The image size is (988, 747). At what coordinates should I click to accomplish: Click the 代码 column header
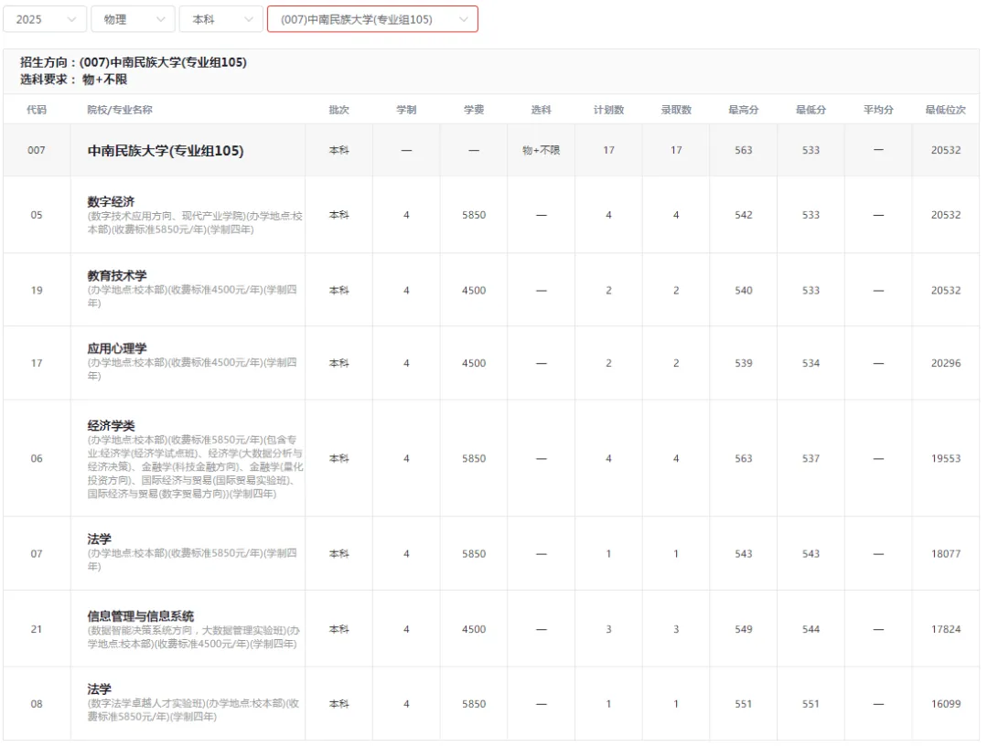pos(37,110)
